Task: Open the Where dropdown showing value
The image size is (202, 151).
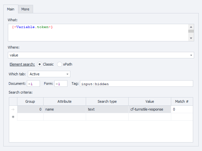Action: pyautogui.click(x=101, y=55)
